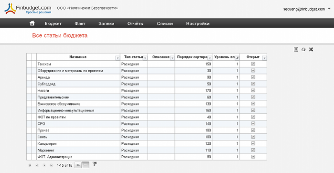The height and width of the screenshot is (173, 334).
Task: Open the Бюджет menu
Action: [x=53, y=23]
